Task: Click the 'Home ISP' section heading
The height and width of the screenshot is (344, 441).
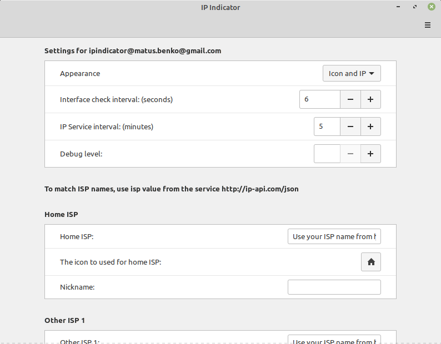Action: (x=61, y=214)
